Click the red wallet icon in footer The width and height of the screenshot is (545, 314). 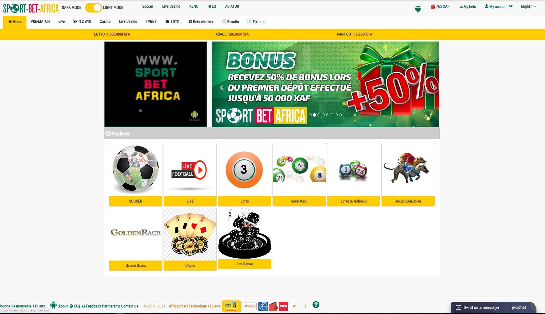tap(273, 306)
